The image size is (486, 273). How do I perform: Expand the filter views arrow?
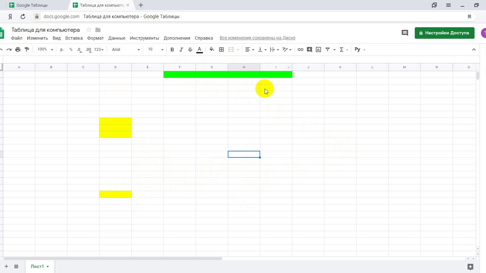click(x=335, y=50)
